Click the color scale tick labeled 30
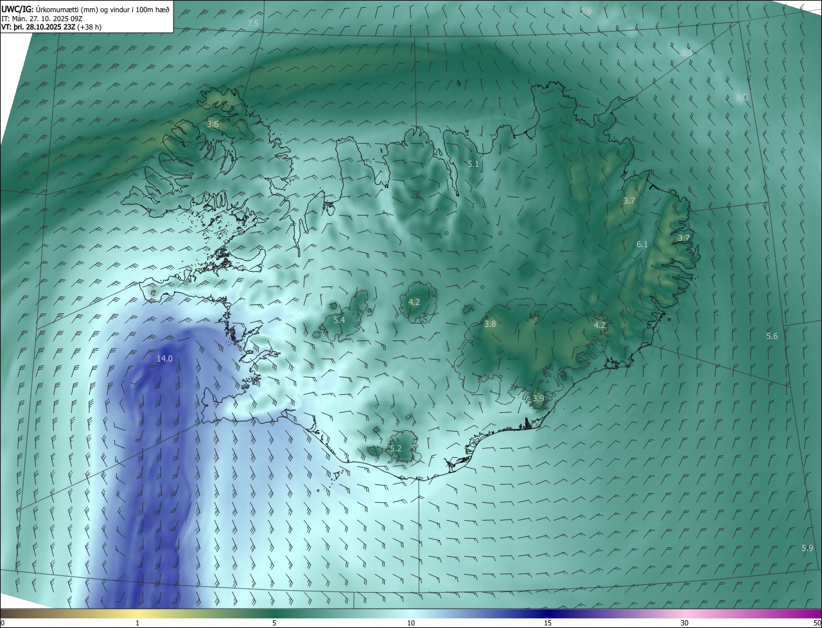The width and height of the screenshot is (822, 628). point(685,623)
